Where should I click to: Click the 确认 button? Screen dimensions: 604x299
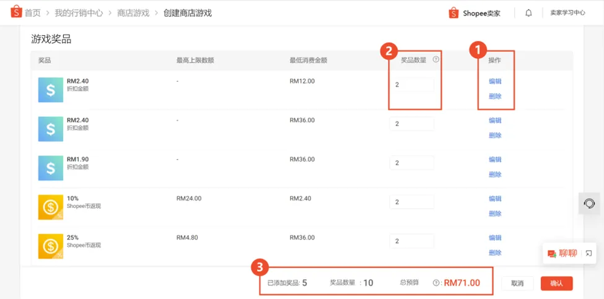[x=557, y=284]
